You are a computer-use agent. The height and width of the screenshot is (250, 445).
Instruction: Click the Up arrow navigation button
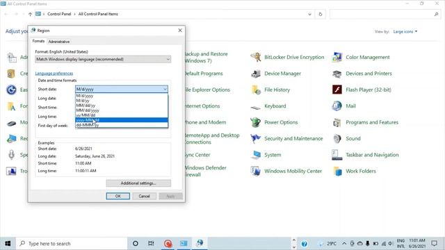tap(30, 14)
